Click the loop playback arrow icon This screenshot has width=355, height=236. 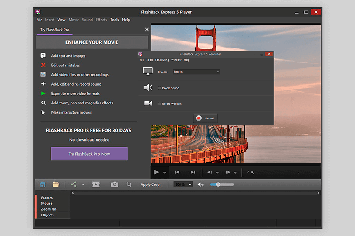[250, 172]
